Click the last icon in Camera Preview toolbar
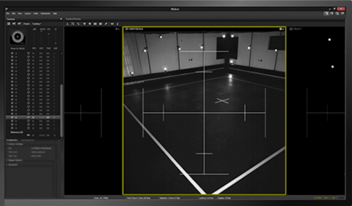 click(117, 24)
